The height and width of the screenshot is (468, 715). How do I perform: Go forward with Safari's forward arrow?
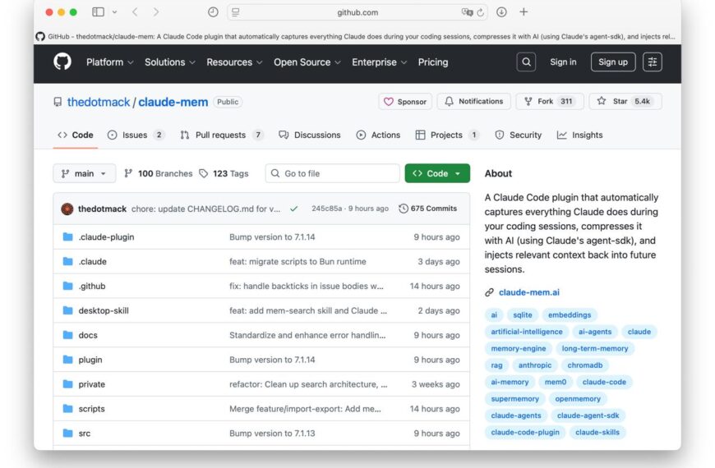(x=156, y=12)
